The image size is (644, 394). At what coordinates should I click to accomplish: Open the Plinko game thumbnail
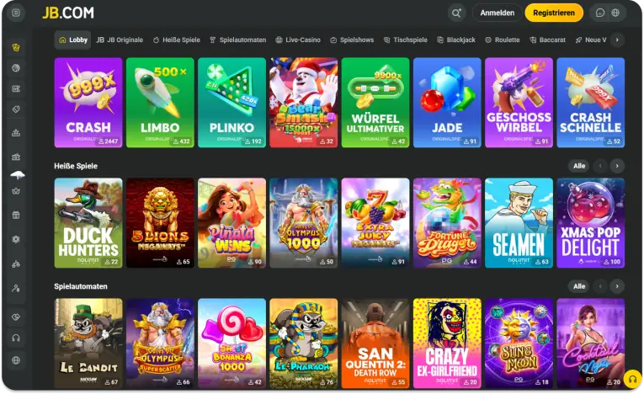[x=232, y=103]
